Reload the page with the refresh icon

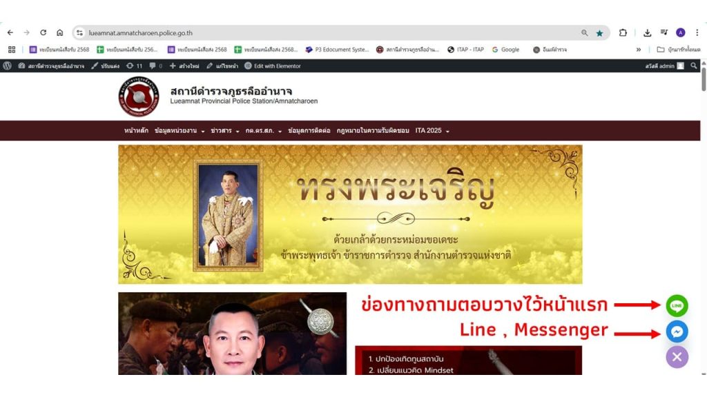pyautogui.click(x=43, y=32)
